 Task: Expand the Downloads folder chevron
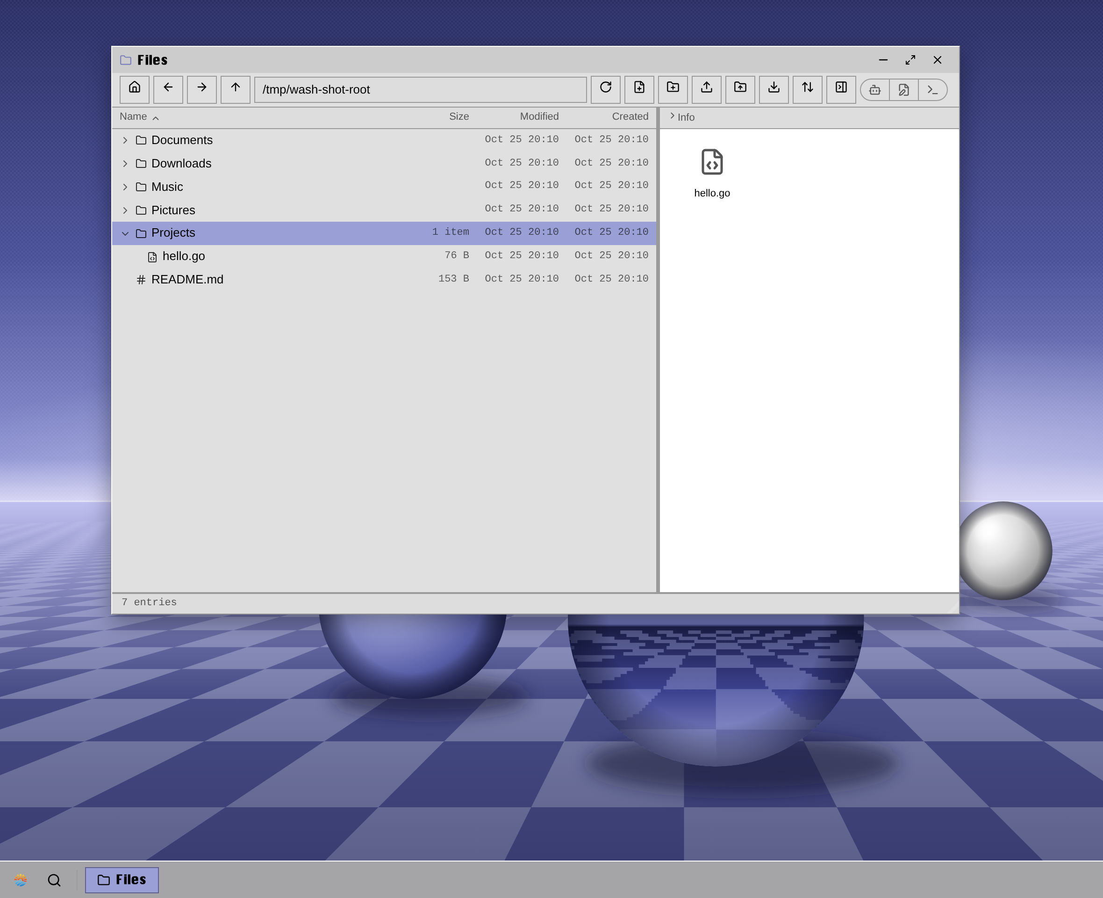coord(125,163)
